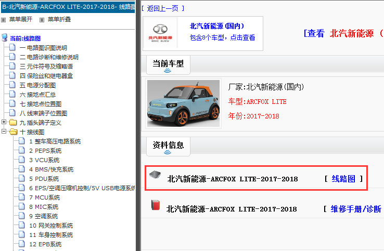The height and width of the screenshot is (251, 384).
Task: Open 八 线束端子位置图 tree entry
Action: click(43, 113)
